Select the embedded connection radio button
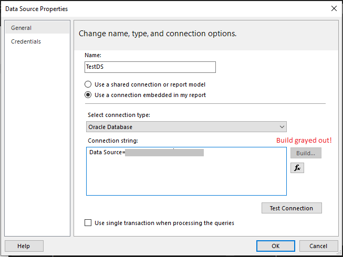 coord(88,95)
